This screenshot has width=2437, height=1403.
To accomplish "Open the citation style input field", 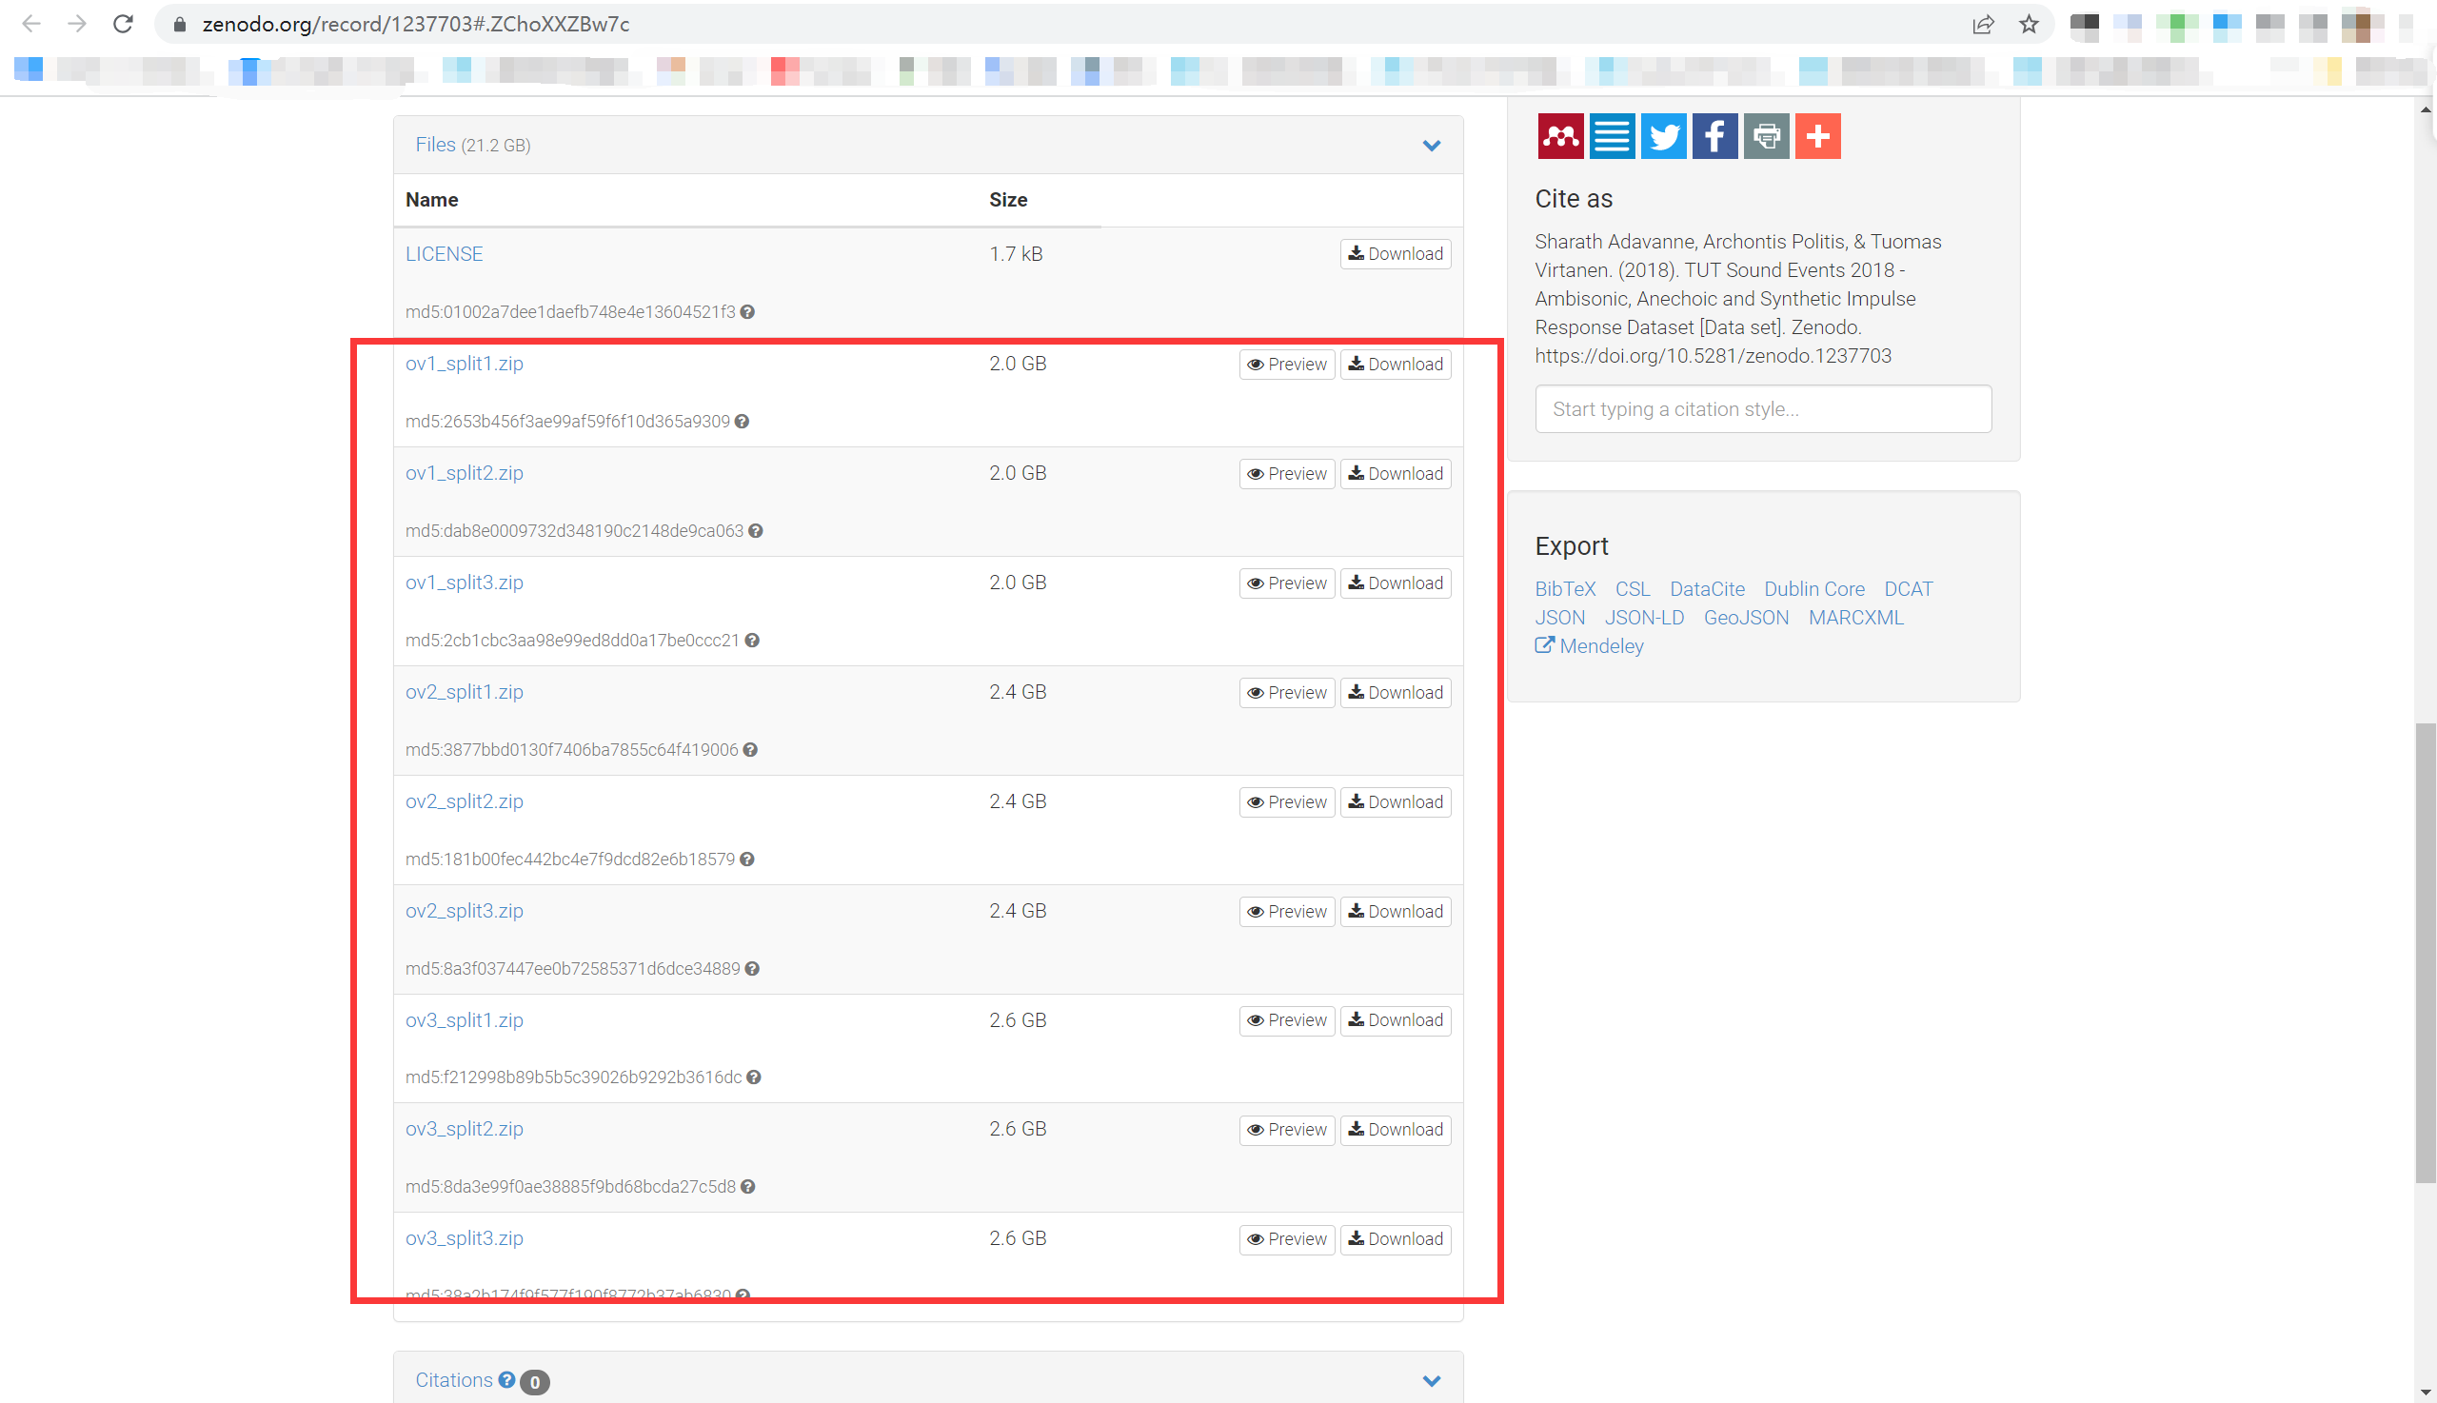I will [x=1762, y=409].
